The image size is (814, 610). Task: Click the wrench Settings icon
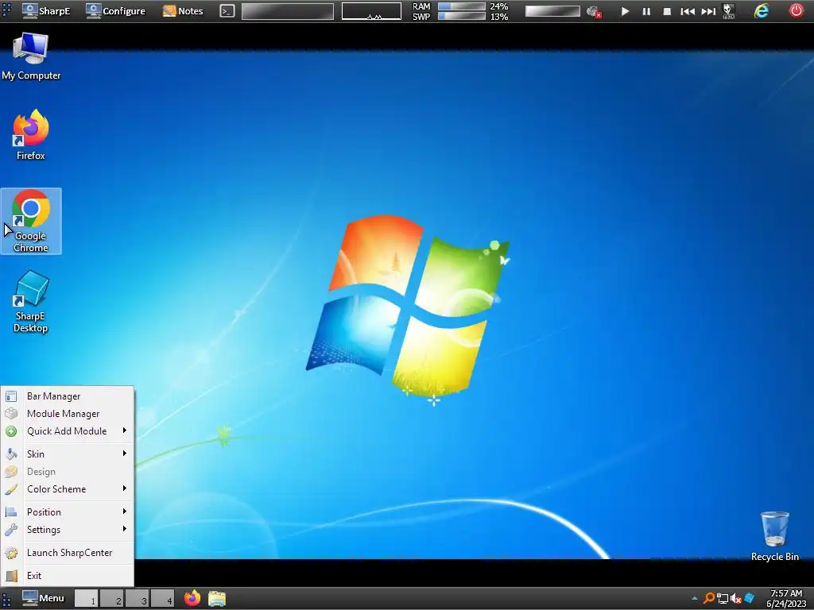pyautogui.click(x=11, y=530)
